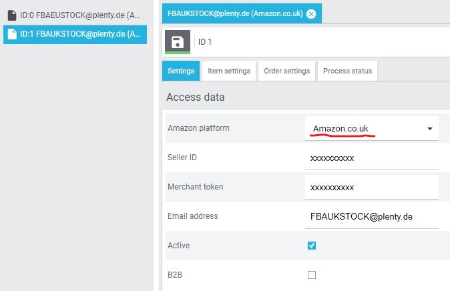Click the document icon for ID:0 entry

(11, 15)
